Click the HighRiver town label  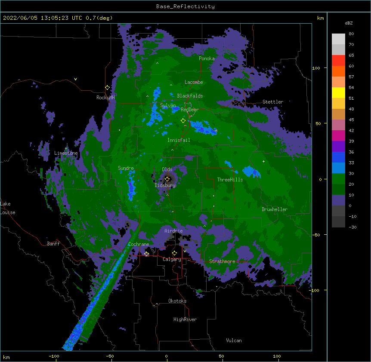(x=185, y=319)
